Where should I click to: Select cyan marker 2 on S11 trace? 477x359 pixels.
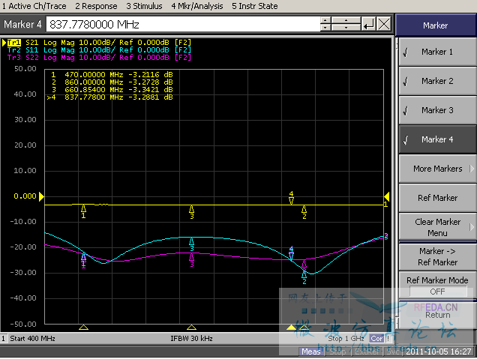(x=304, y=277)
